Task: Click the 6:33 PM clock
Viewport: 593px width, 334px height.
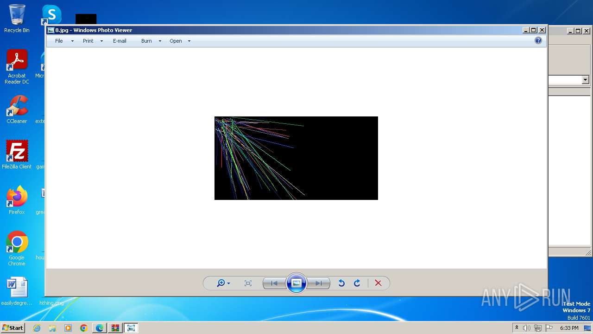Action: (569, 328)
